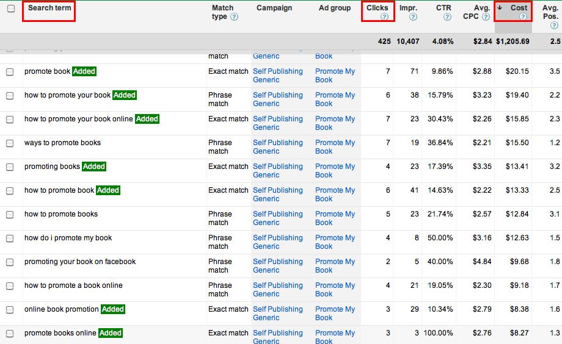The image size is (562, 344).
Task: Select 'how to promote a book online' checkbox
Action: (10, 286)
